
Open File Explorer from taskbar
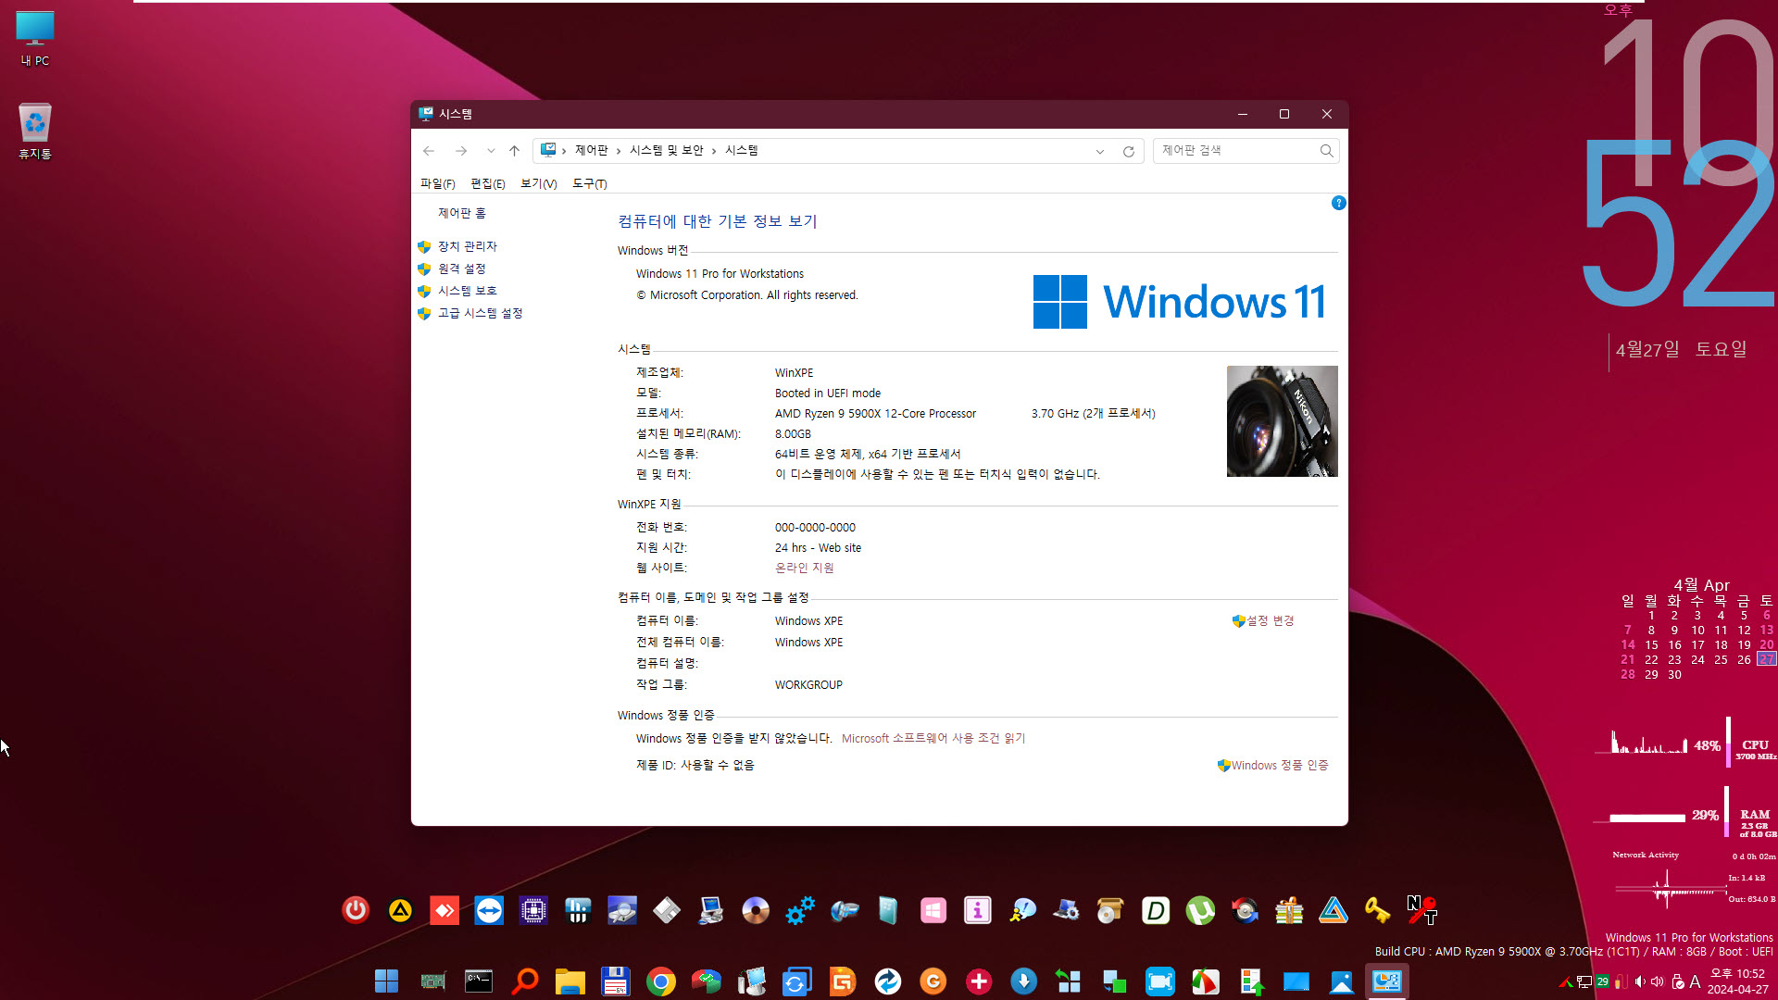click(x=570, y=981)
